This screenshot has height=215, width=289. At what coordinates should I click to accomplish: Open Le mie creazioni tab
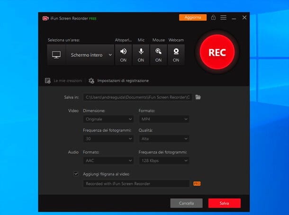(63, 81)
